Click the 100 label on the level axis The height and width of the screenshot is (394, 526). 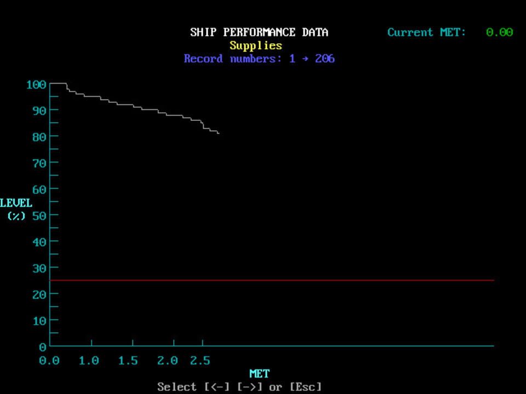tap(35, 84)
